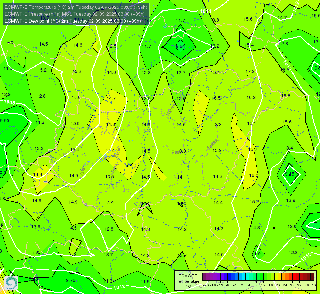
Task: Click the 12.7 temperature value
Action: pyautogui.click(x=181, y=73)
